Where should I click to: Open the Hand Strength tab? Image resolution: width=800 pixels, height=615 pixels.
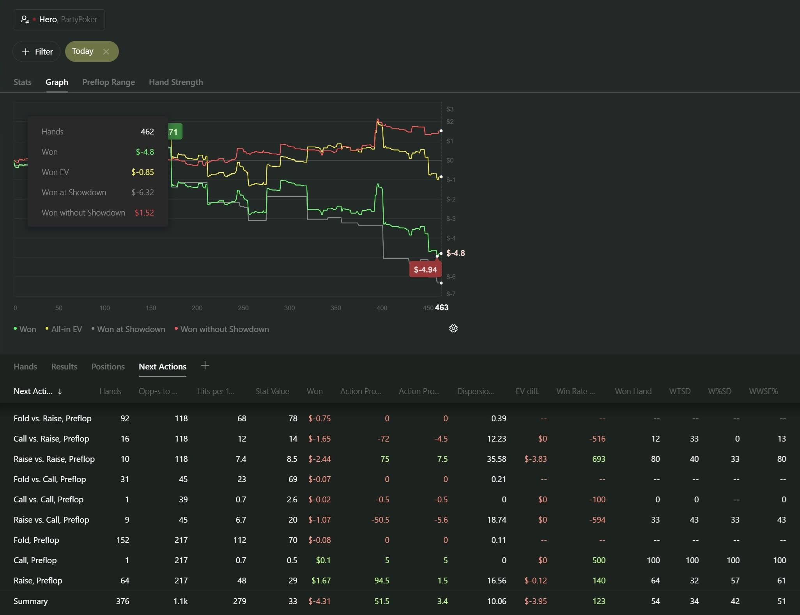coord(176,82)
